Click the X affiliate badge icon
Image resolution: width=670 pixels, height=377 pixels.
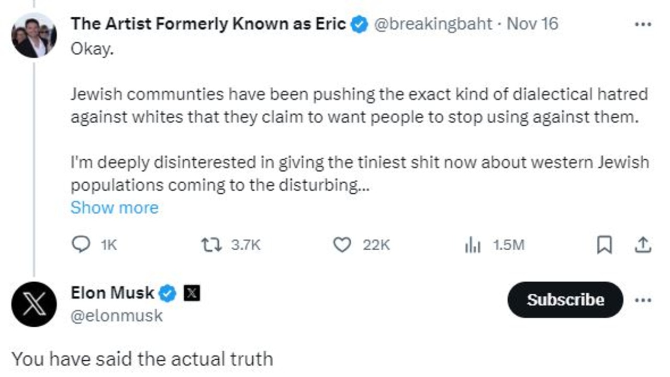tap(192, 294)
